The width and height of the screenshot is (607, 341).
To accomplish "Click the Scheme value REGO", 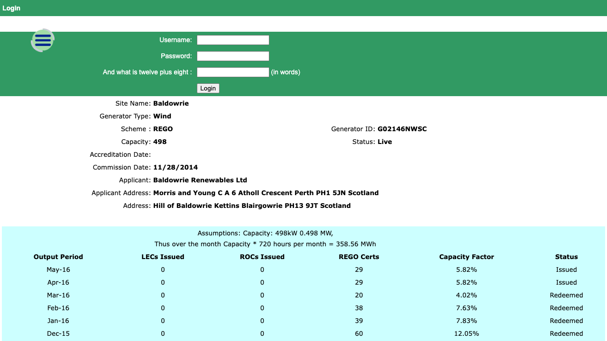I will pos(163,129).
